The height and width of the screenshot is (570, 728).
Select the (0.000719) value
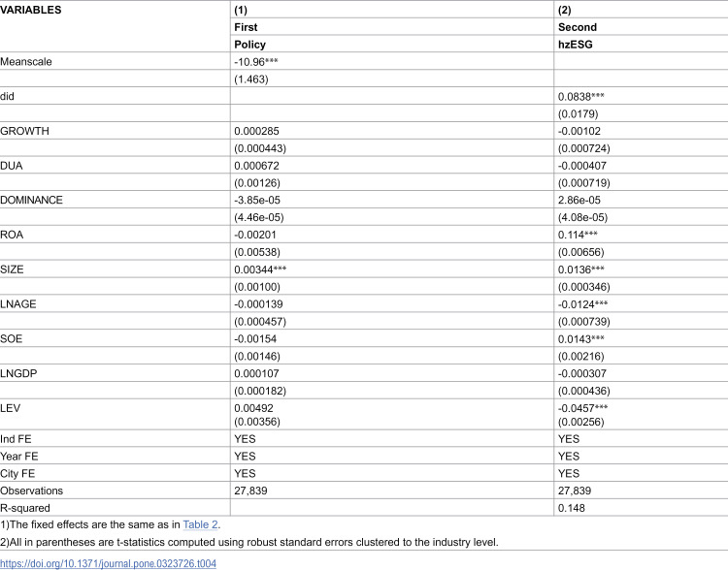click(584, 183)
